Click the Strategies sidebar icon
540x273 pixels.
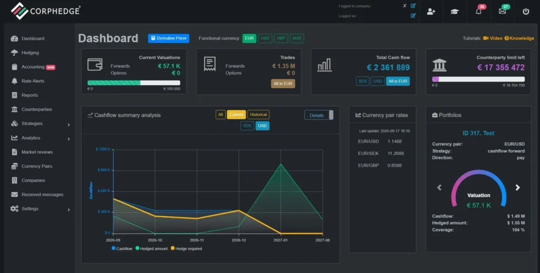[x=14, y=123]
